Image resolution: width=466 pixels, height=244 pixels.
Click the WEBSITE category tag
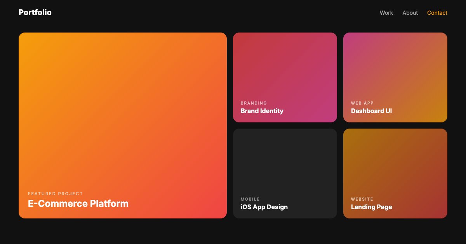click(x=362, y=199)
